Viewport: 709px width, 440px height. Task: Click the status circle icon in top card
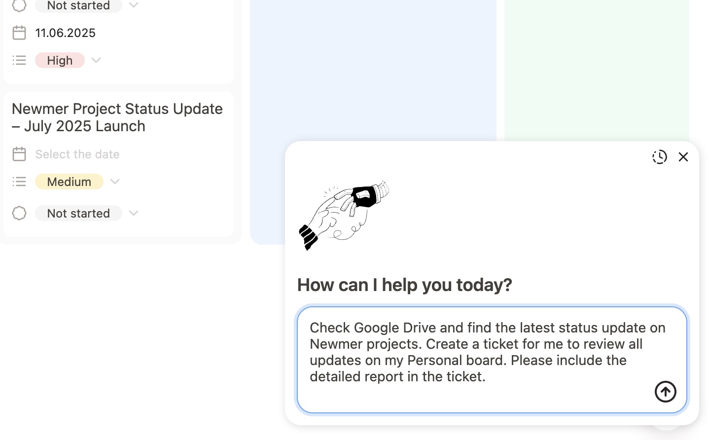[x=19, y=5]
